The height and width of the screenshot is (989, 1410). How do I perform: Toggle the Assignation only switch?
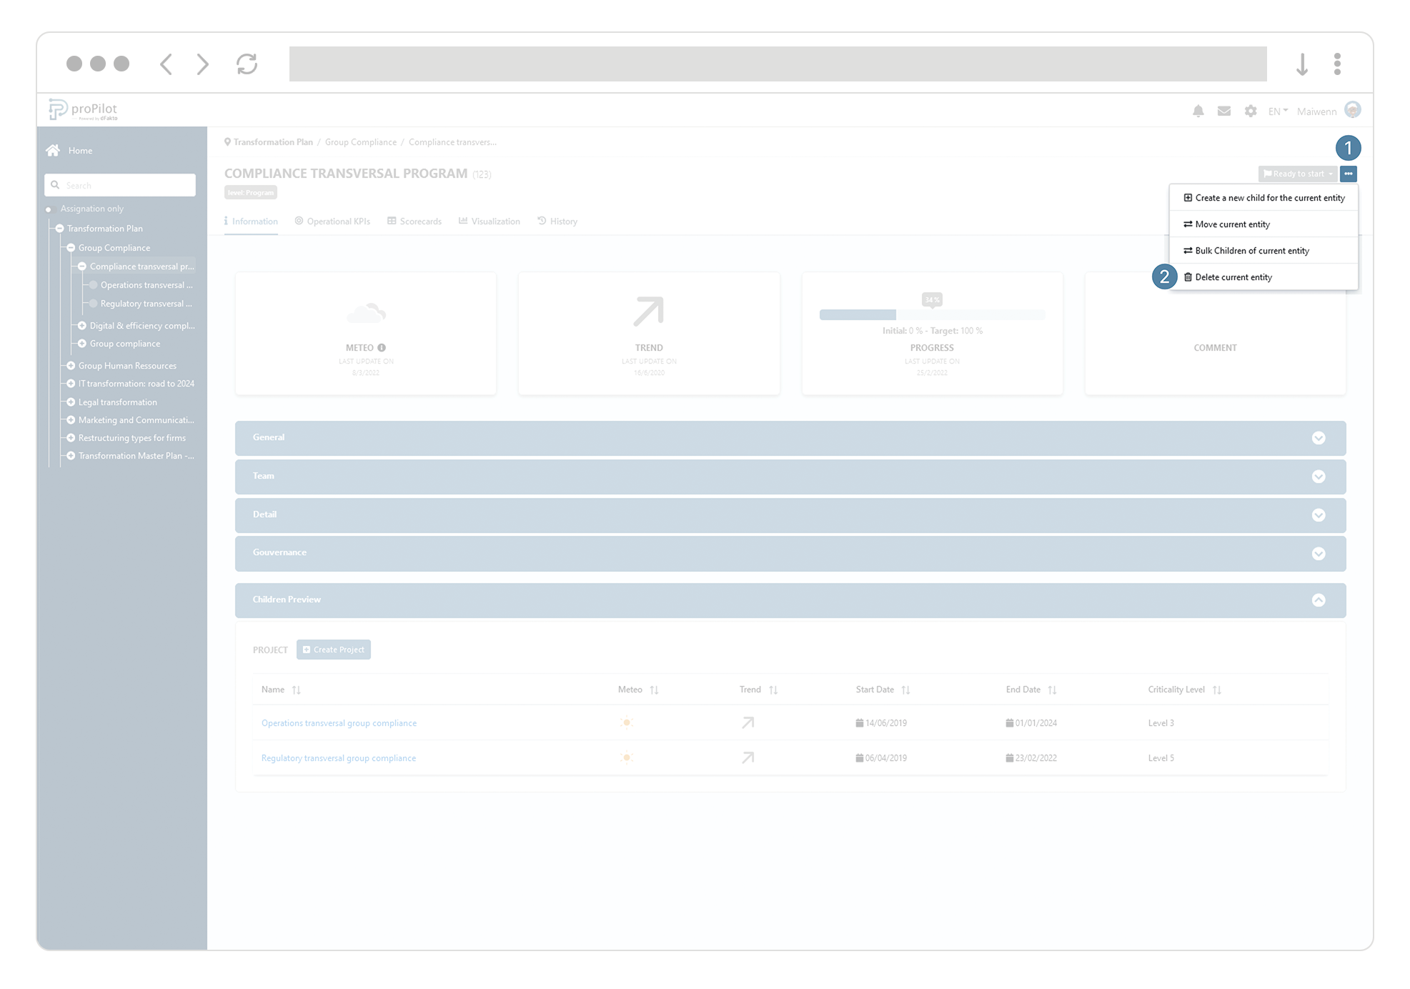click(49, 209)
